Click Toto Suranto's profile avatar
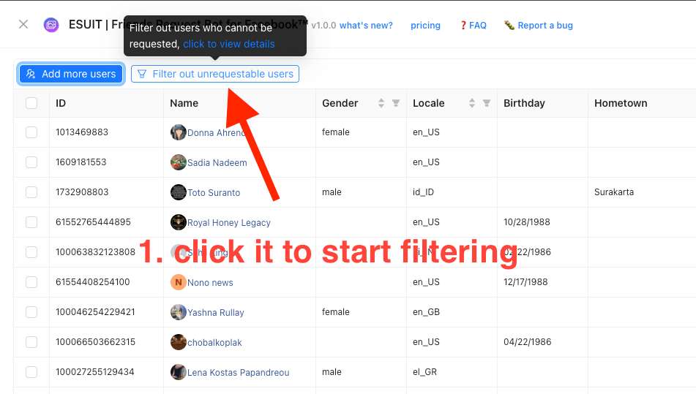 tap(178, 192)
